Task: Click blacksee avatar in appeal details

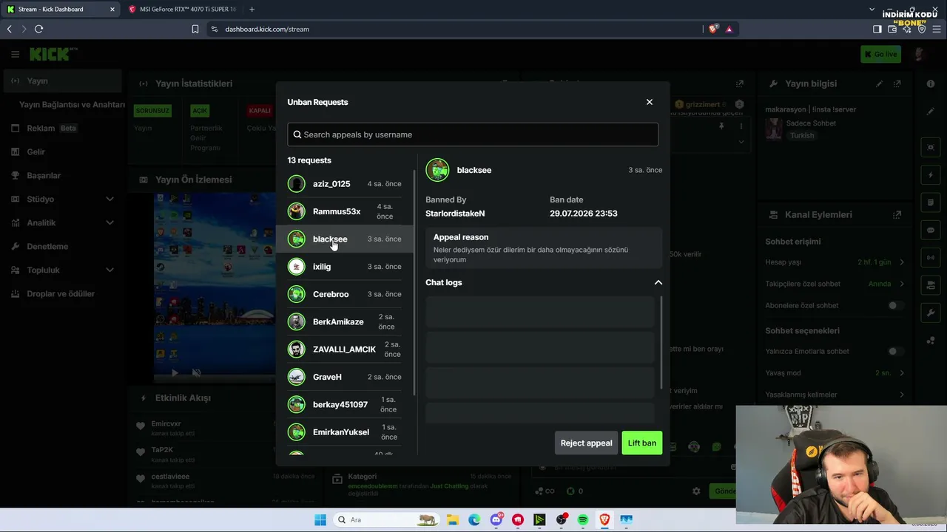Action: point(437,170)
